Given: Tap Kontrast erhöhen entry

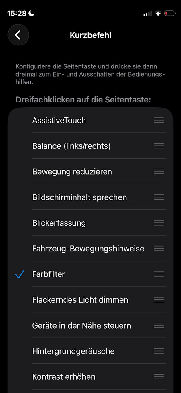Looking at the screenshot, I should 64,377.
